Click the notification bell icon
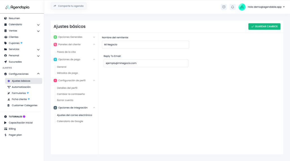 click(233, 7)
